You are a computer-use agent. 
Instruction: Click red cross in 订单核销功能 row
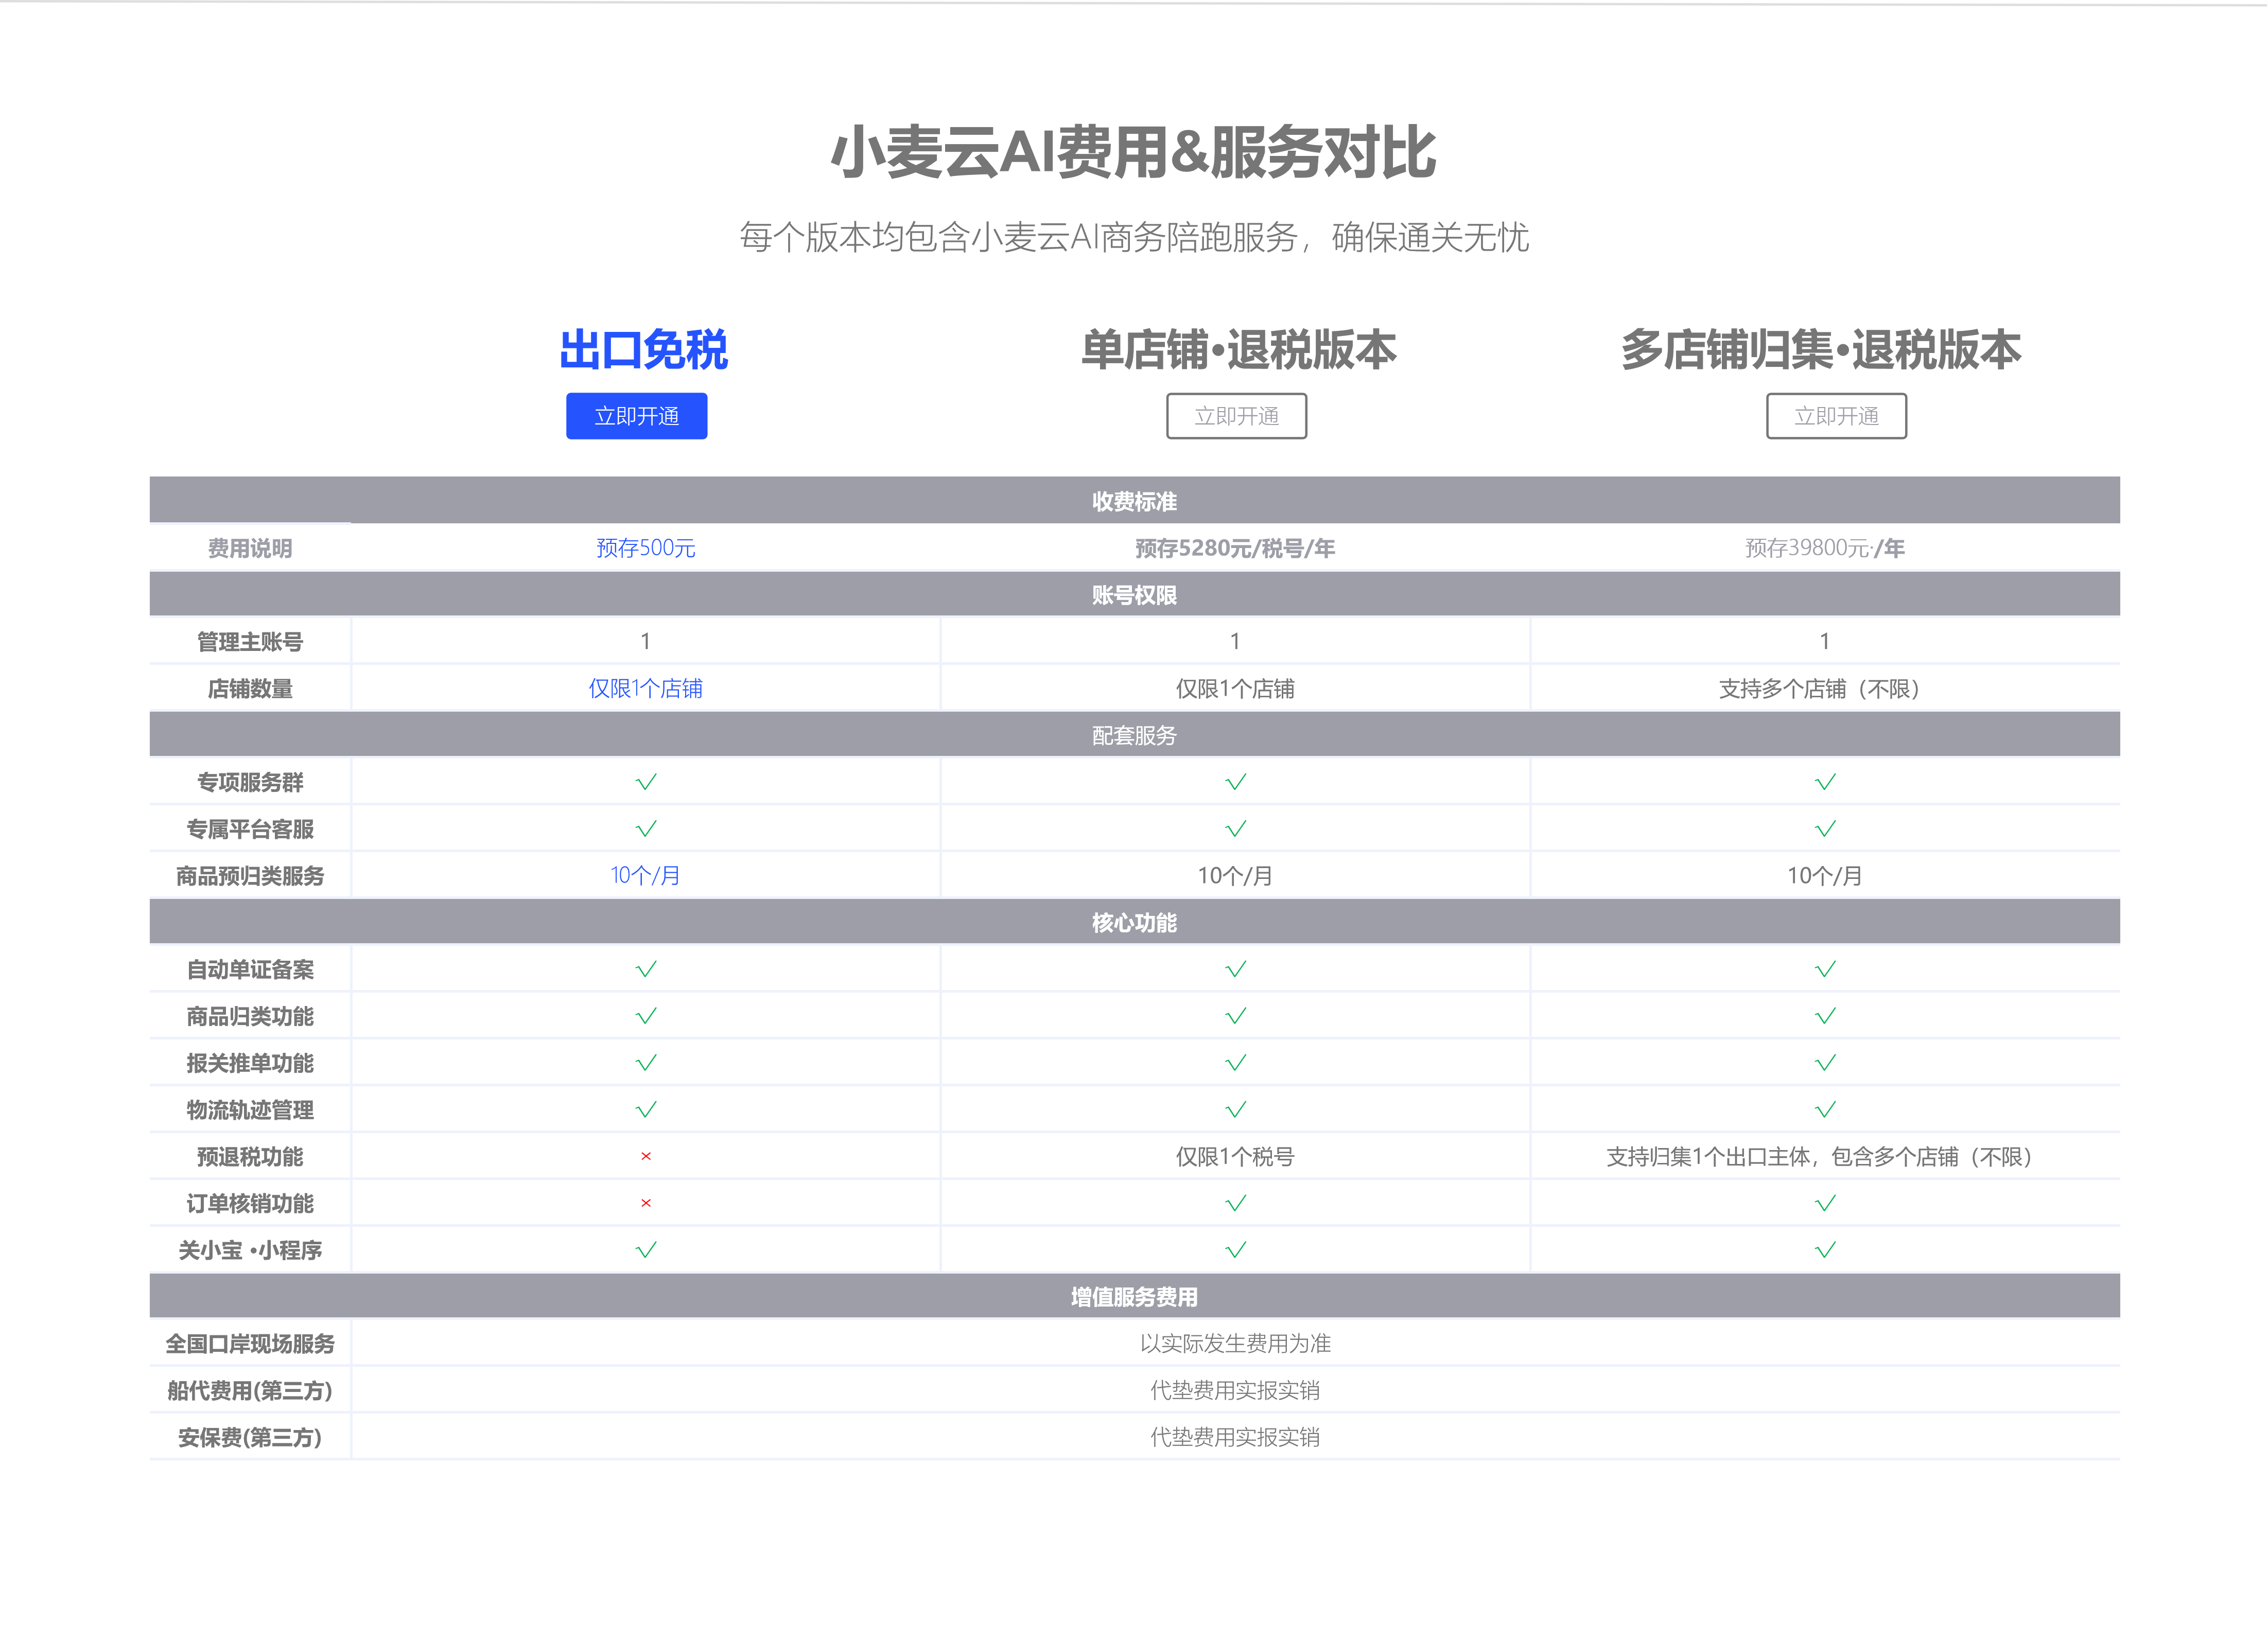646,1203
